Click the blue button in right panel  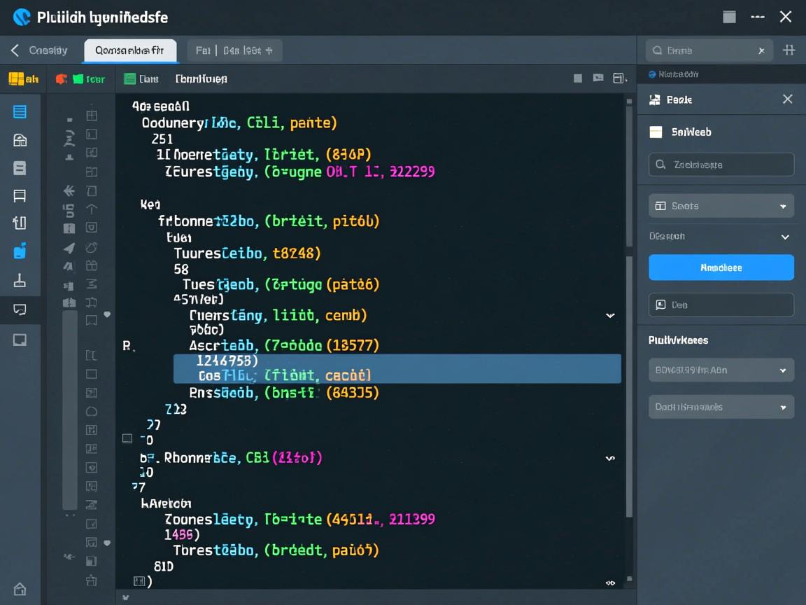tap(721, 267)
